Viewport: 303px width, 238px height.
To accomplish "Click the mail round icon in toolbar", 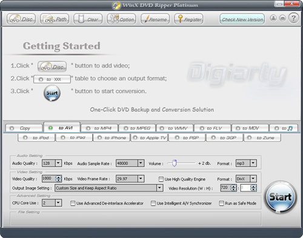I will pyautogui.click(x=282, y=18).
